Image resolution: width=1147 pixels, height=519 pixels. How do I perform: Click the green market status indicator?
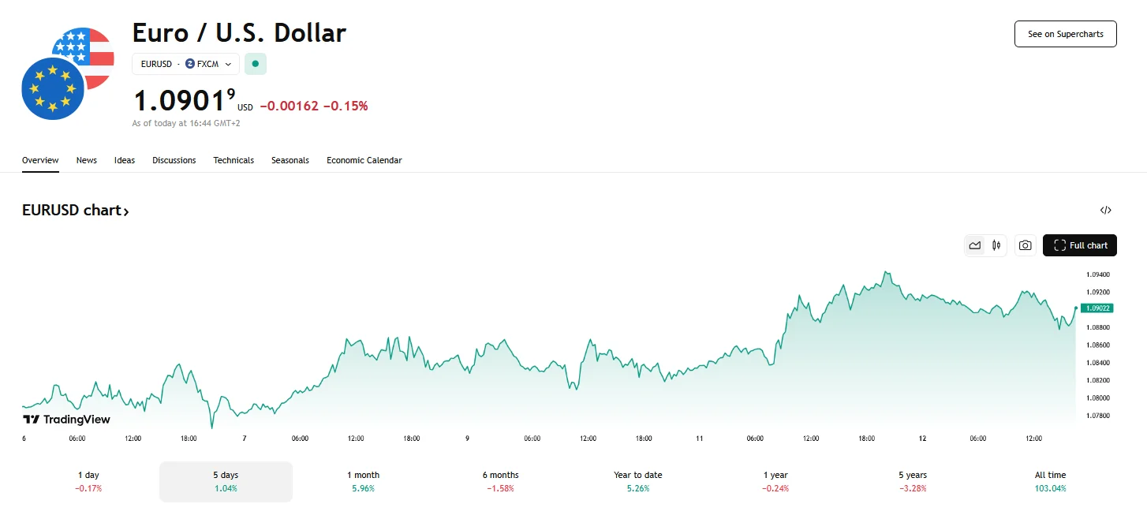pos(255,64)
